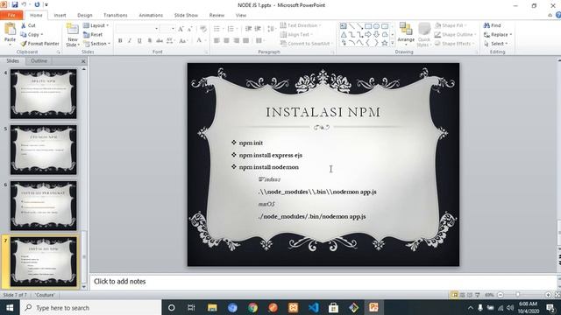Open the File tab
Screen dimensions: 561x315
(11, 15)
